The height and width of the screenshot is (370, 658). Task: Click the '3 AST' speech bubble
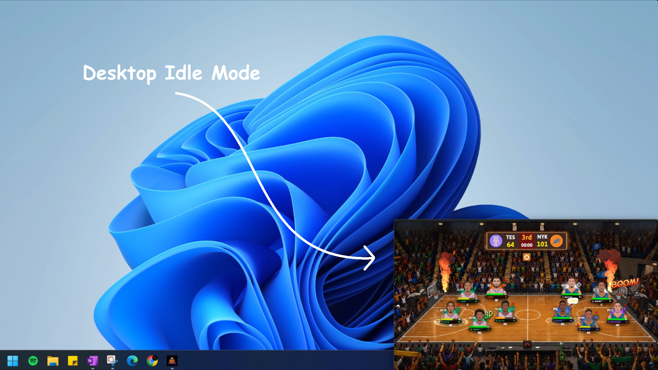(x=572, y=301)
